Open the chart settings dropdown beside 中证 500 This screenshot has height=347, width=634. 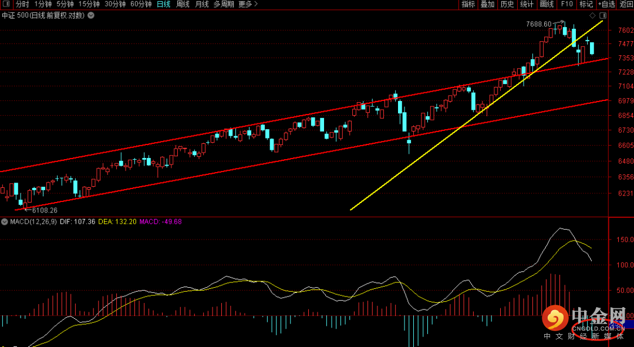(x=91, y=15)
